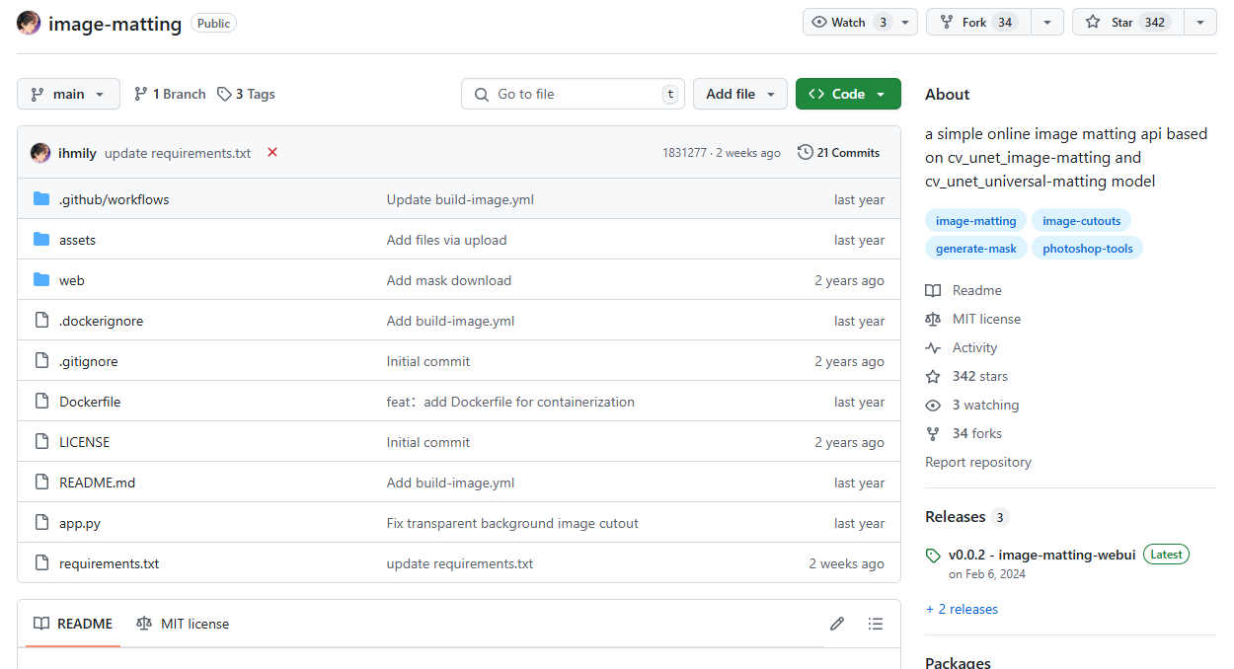
Task: Switch to the README tab
Action: (73, 624)
